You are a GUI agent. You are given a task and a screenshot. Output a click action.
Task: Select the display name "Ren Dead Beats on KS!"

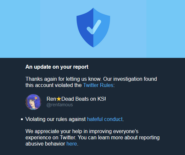76,99
